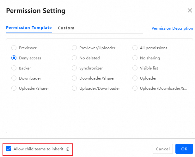
Task: Select the No deleted permission
Action: tap(74, 58)
